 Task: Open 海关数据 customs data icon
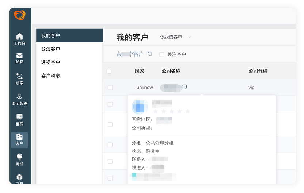click(x=19, y=100)
